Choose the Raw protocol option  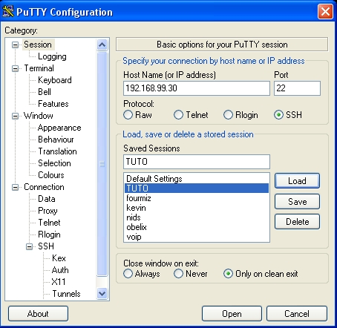coord(128,115)
